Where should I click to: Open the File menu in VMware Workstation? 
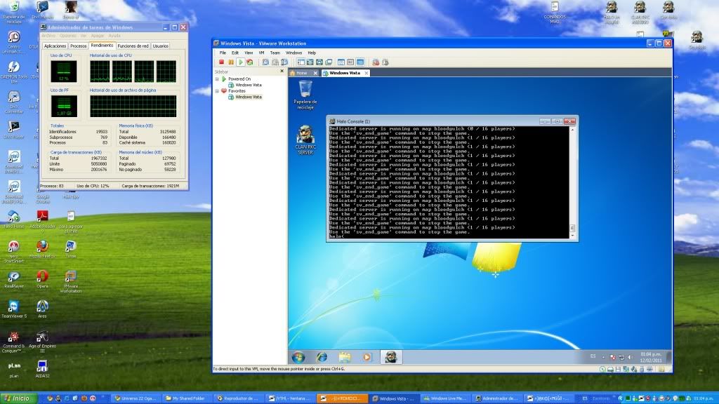tap(223, 53)
